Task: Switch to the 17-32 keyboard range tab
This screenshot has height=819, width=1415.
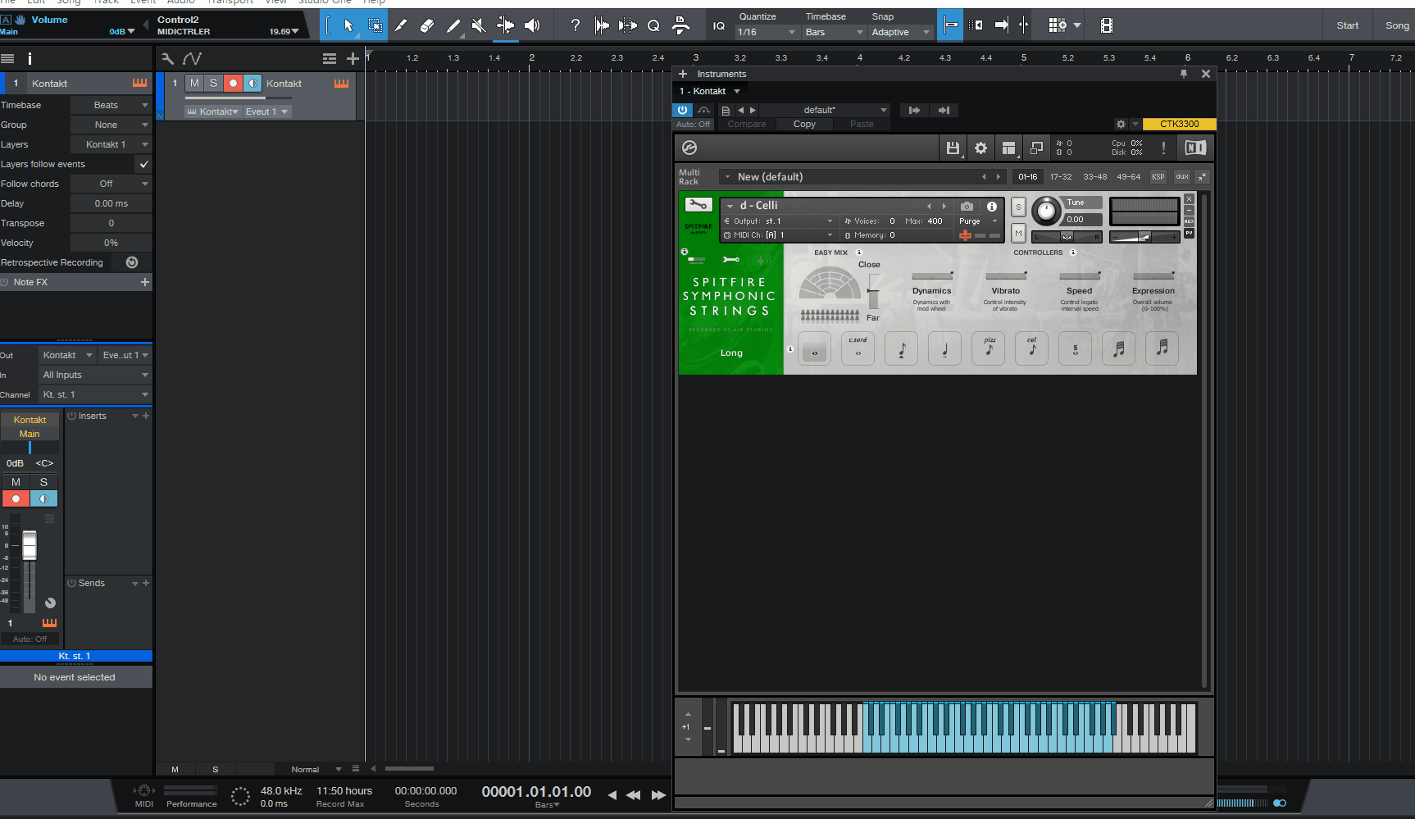Action: pyautogui.click(x=1061, y=176)
